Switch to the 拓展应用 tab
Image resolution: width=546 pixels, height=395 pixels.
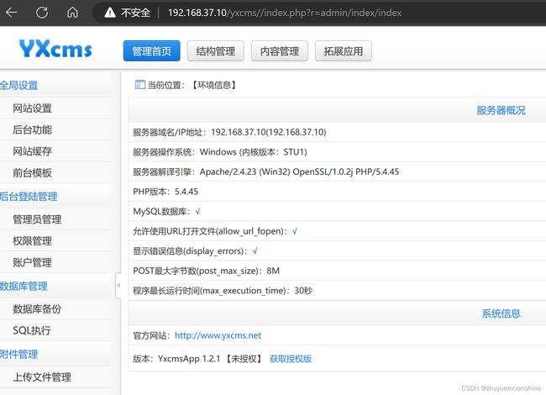point(344,51)
